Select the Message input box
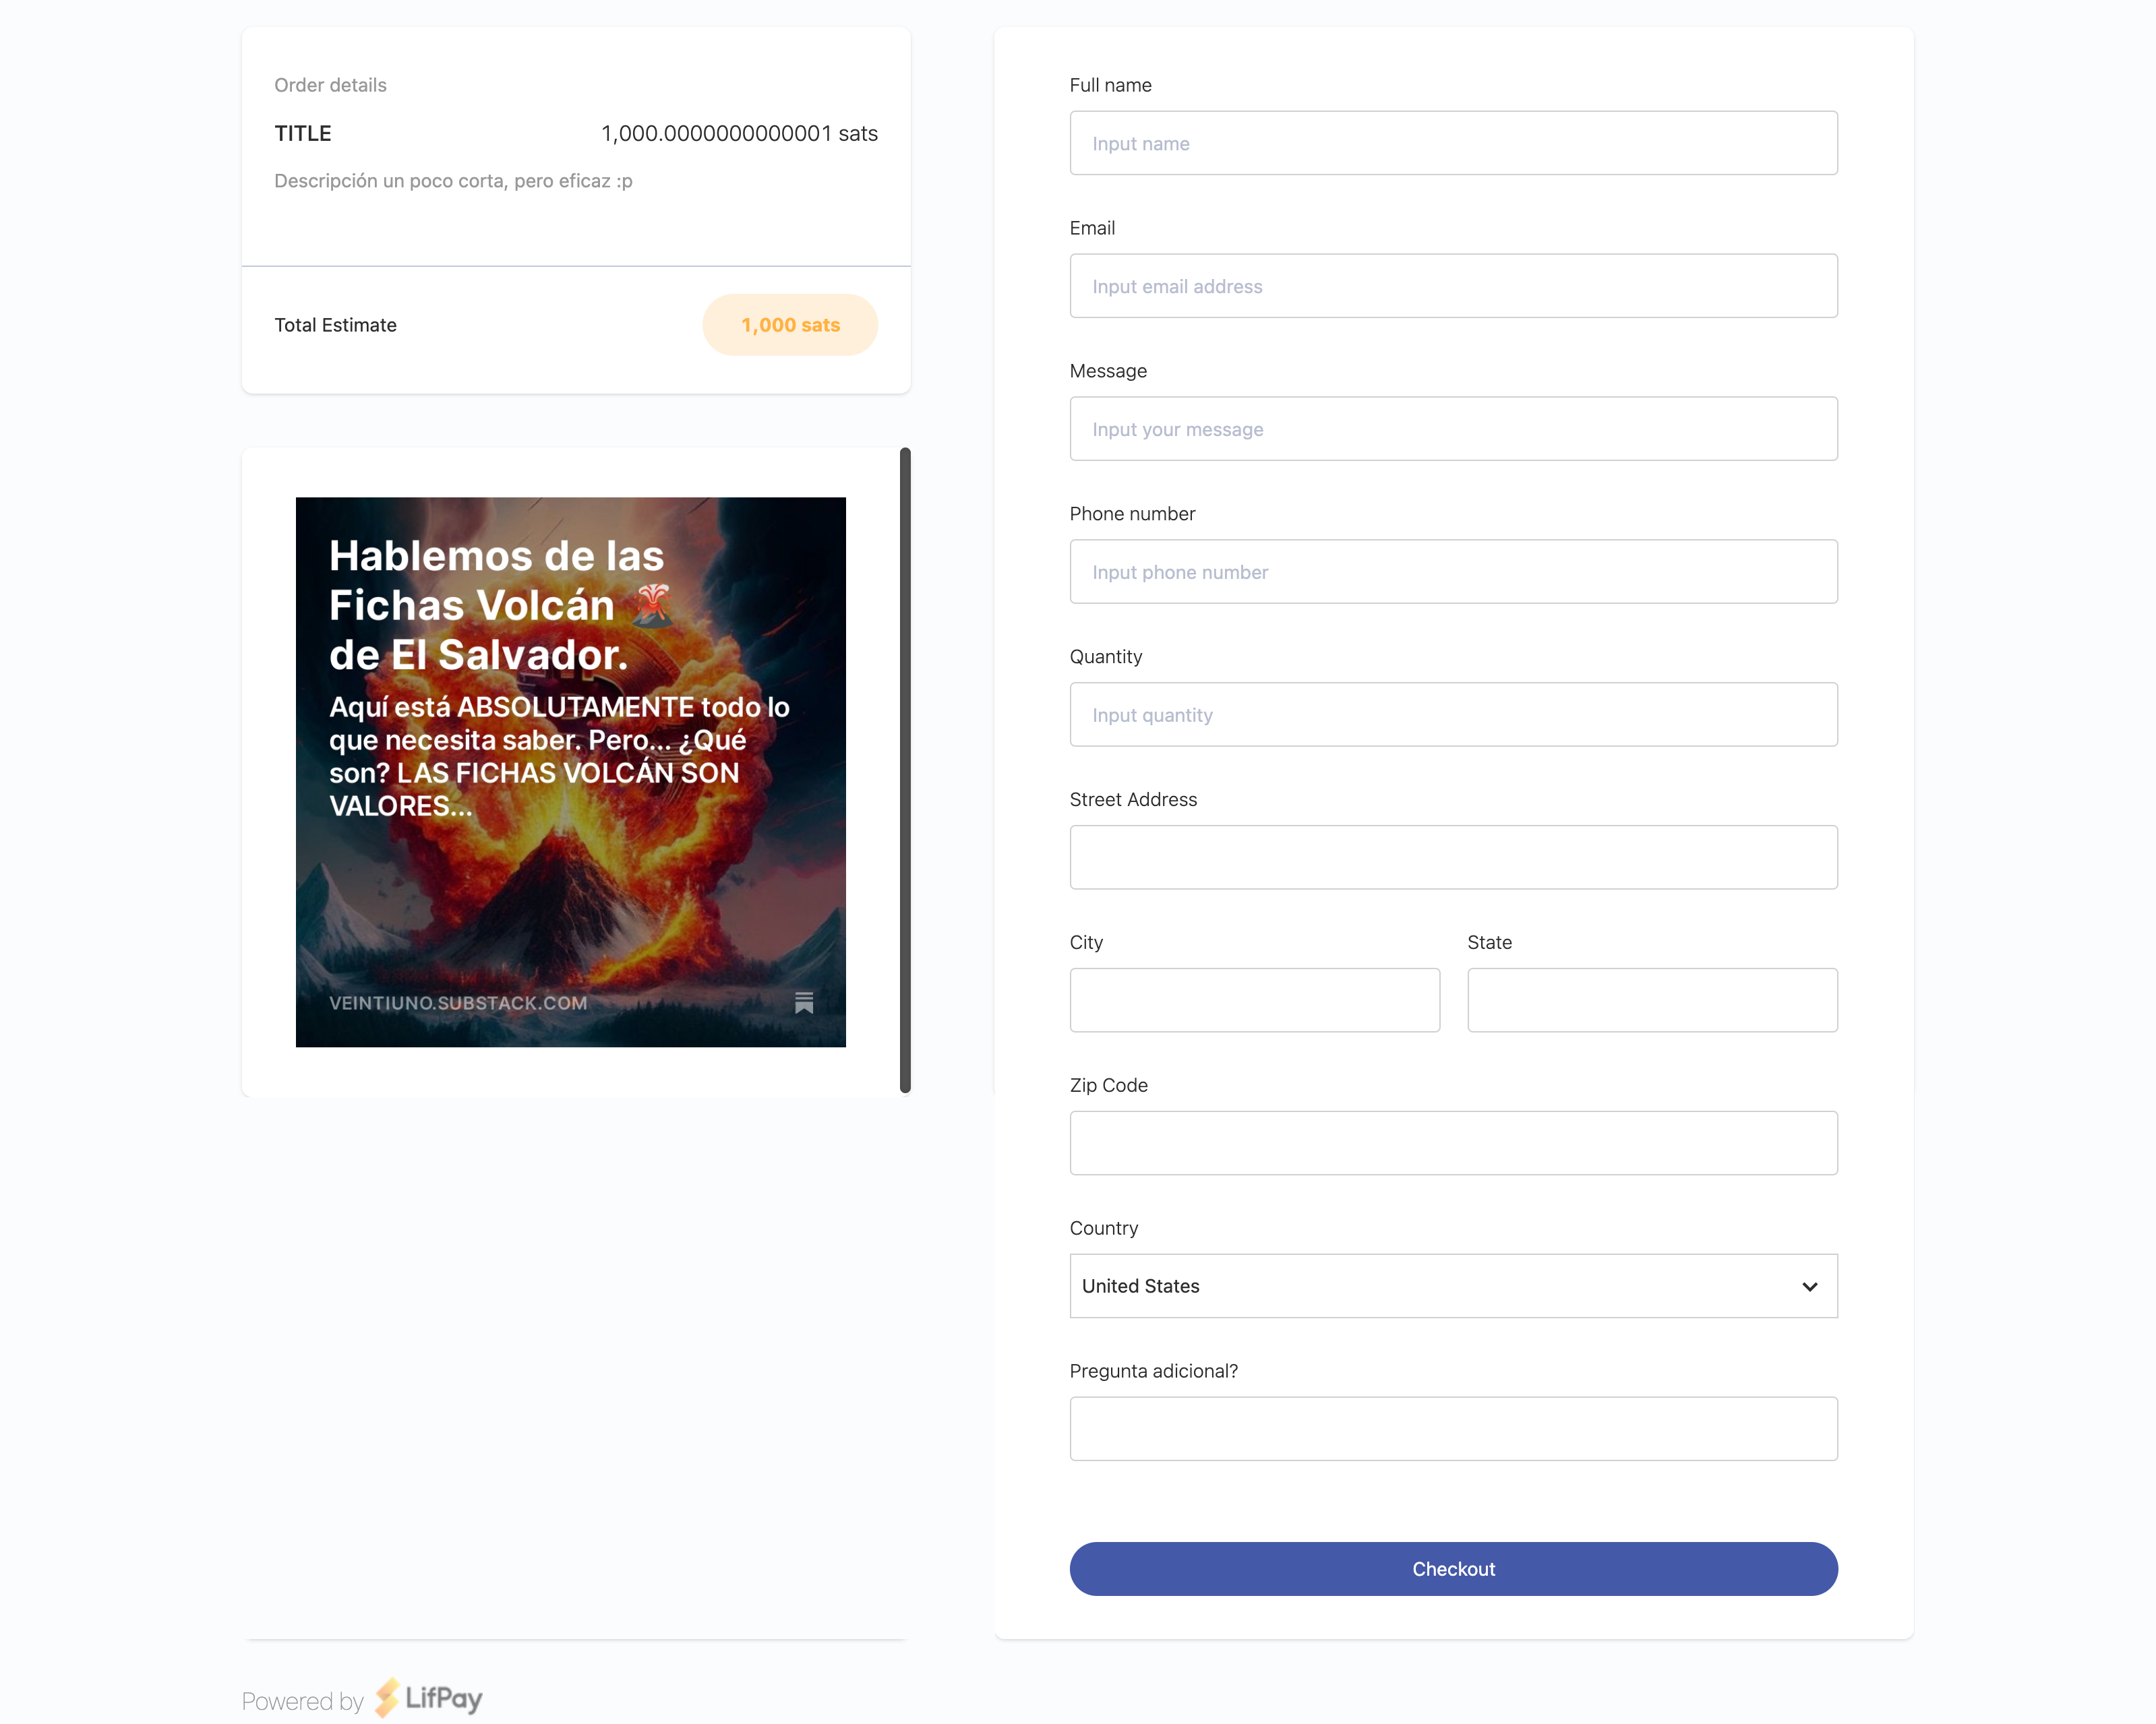This screenshot has height=1724, width=2156. (1453, 429)
